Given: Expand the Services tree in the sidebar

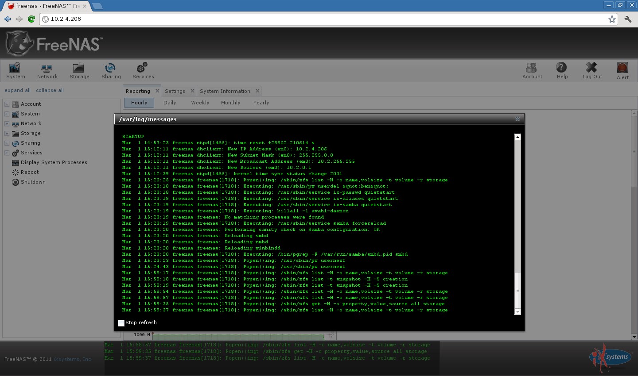Looking at the screenshot, I should tap(7, 153).
